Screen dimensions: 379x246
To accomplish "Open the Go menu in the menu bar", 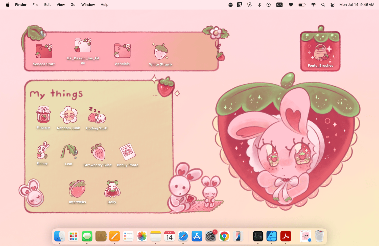I will pos(73,5).
